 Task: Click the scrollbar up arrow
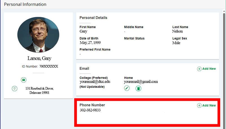224,11
